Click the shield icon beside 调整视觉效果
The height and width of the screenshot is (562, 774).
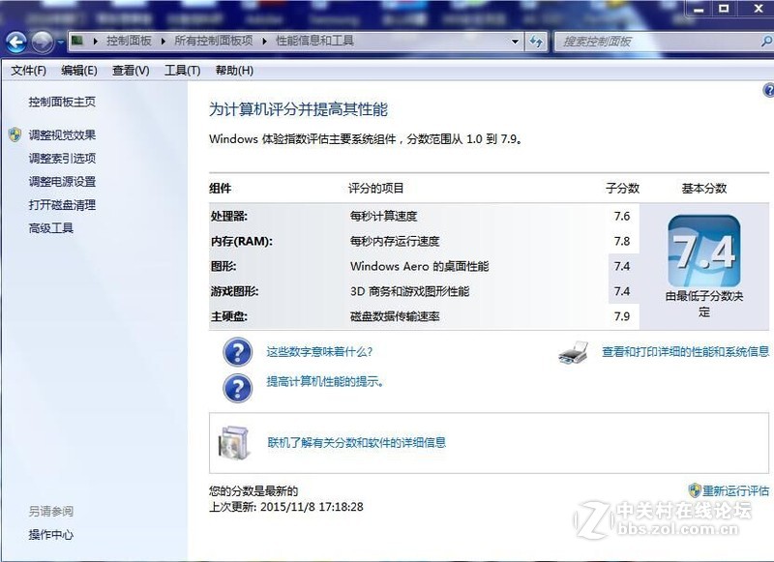pos(15,134)
